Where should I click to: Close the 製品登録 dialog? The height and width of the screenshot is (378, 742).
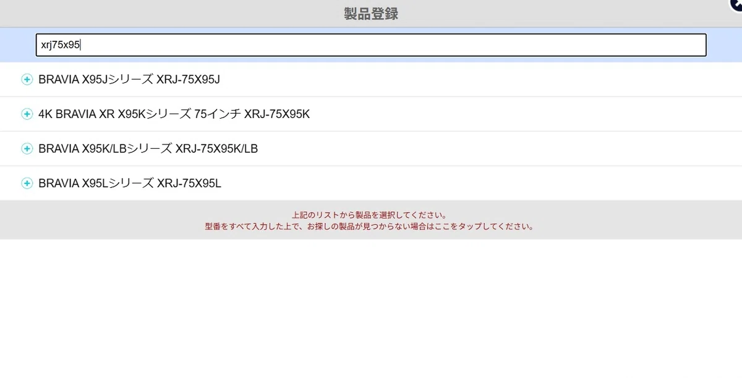(736, 4)
